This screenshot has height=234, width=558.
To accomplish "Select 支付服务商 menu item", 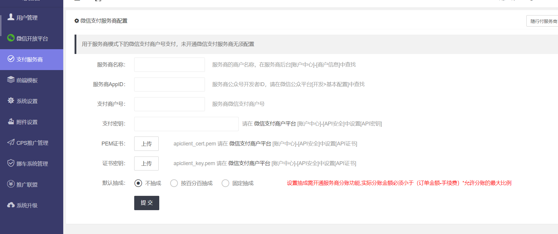I will point(32,60).
